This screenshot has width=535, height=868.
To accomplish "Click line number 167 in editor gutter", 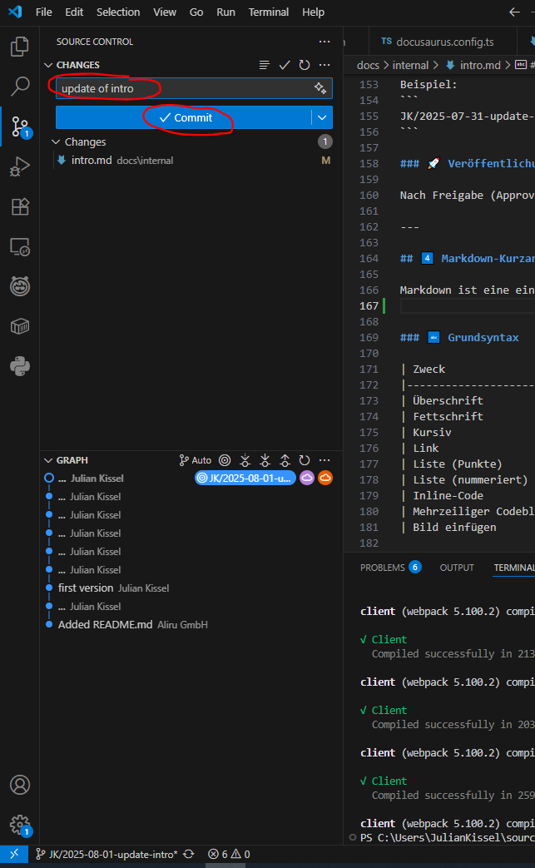I will (x=369, y=305).
